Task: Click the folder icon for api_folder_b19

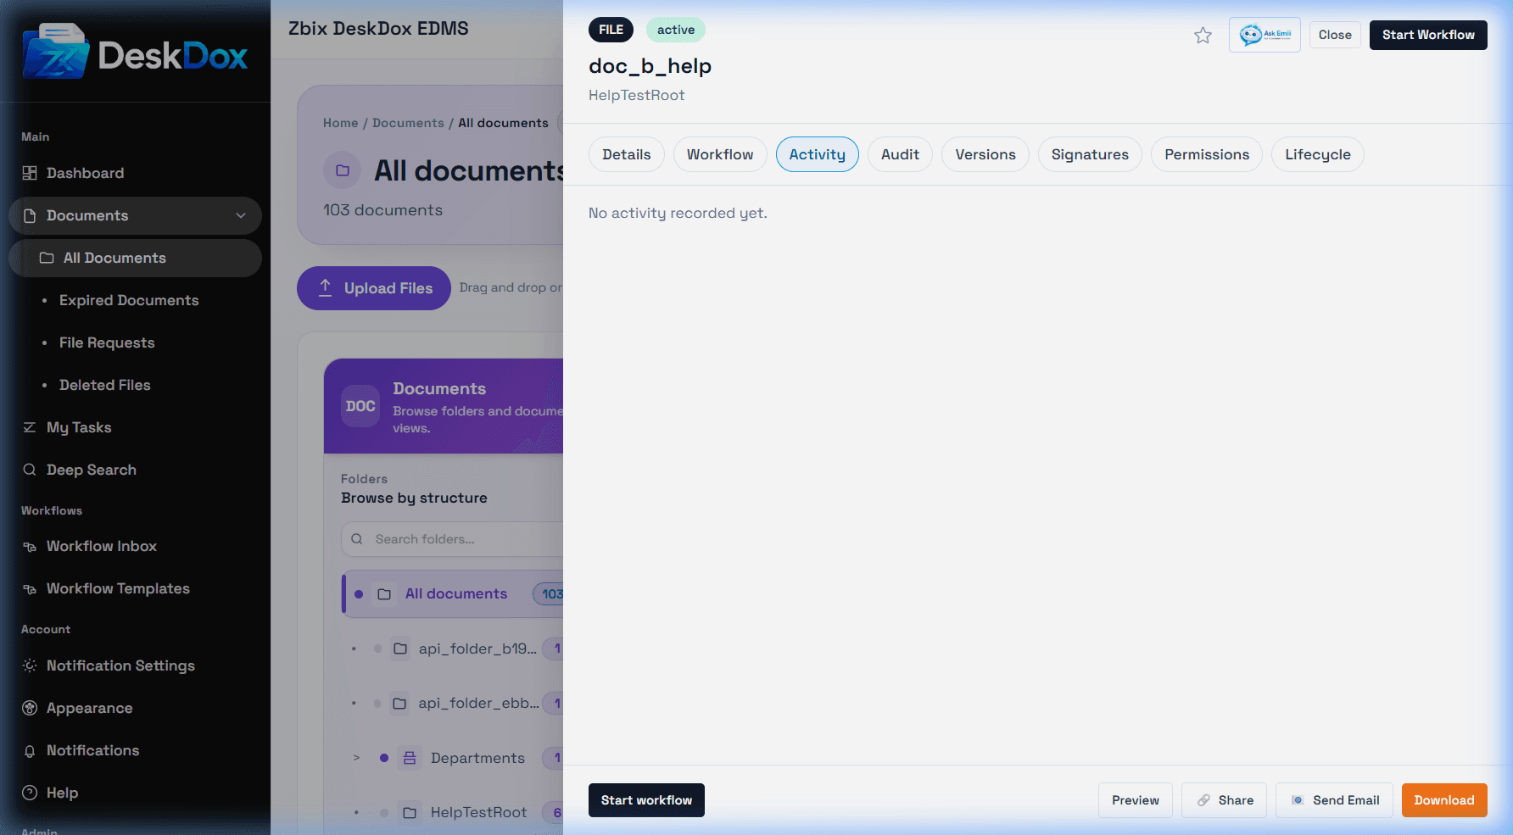Action: [x=400, y=649]
